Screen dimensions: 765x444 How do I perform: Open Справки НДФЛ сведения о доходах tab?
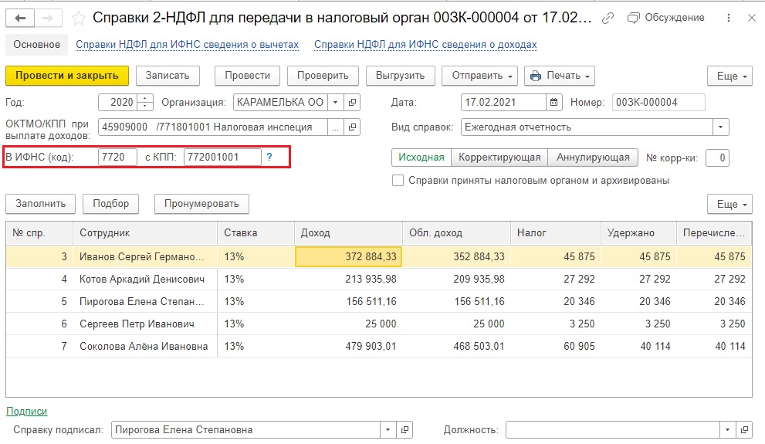pyautogui.click(x=425, y=45)
